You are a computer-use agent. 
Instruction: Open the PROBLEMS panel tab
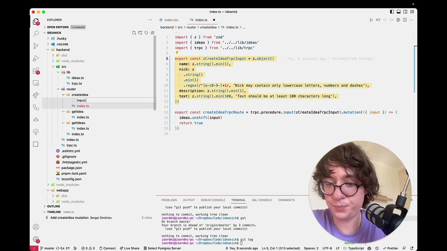(x=169, y=200)
